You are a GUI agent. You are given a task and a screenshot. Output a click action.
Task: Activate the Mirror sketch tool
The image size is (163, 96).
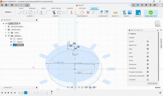[41, 13]
